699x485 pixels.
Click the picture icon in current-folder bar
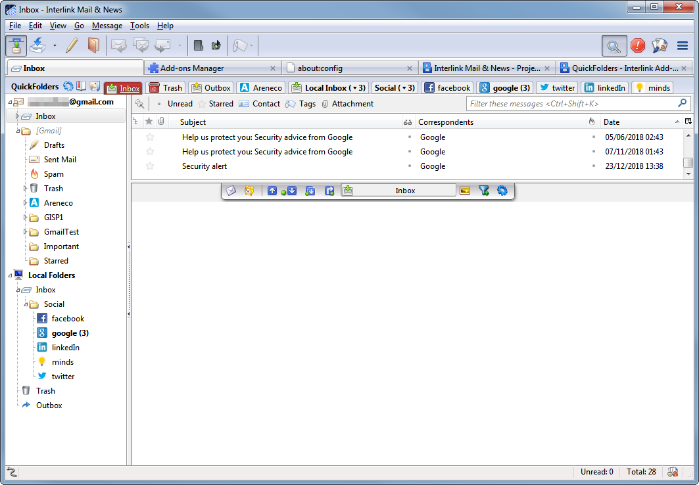[x=465, y=191]
